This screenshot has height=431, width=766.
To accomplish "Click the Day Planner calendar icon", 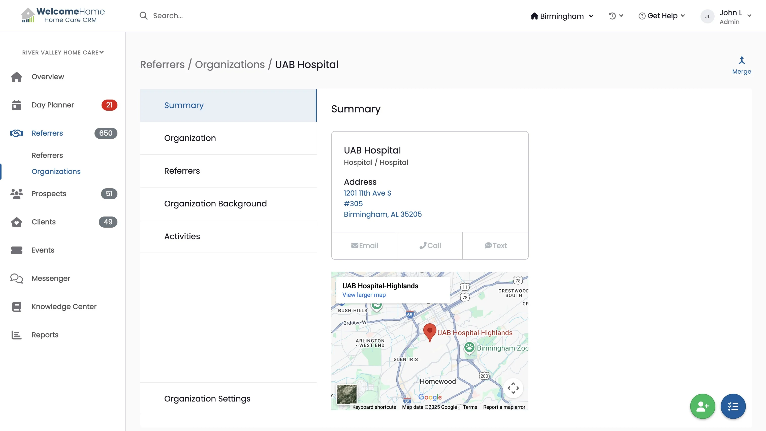I will (x=17, y=105).
